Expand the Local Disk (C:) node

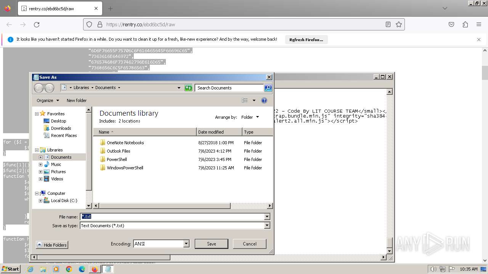click(x=41, y=201)
